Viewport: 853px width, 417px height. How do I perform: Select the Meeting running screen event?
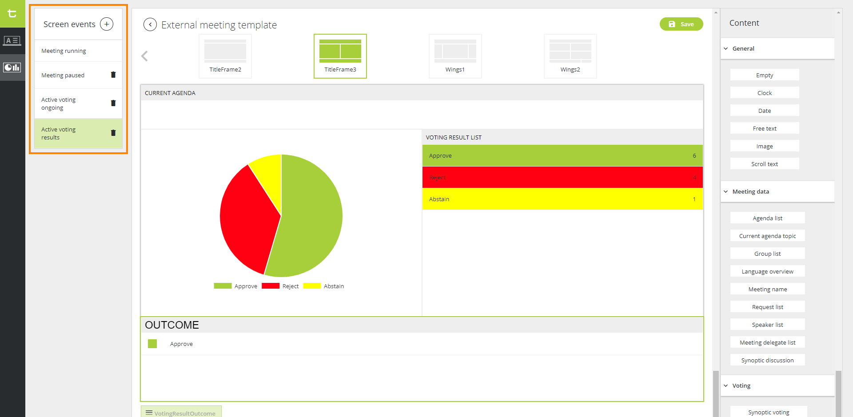point(64,51)
